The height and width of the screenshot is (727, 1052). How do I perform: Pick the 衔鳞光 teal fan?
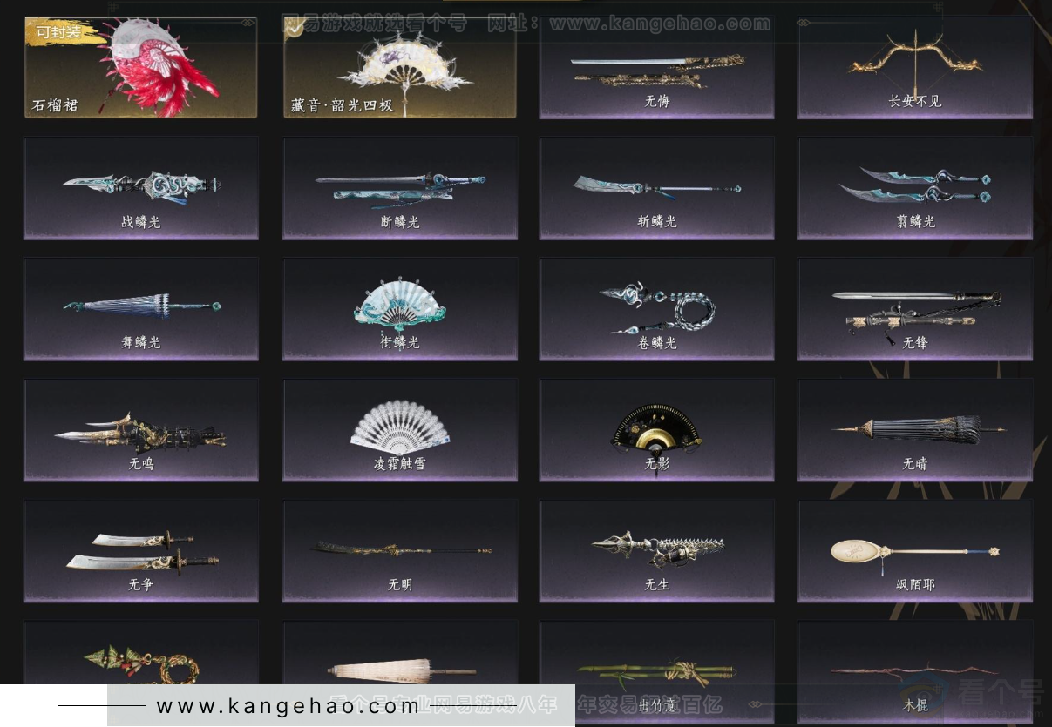pyautogui.click(x=399, y=308)
